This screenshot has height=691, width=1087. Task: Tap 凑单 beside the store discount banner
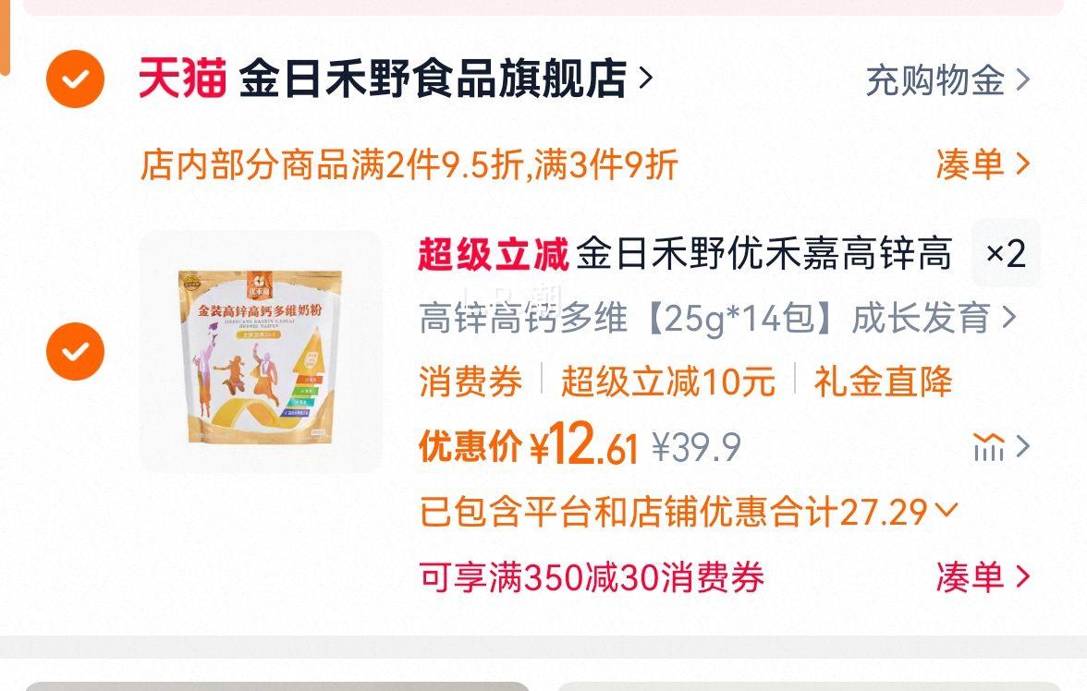coord(983,164)
